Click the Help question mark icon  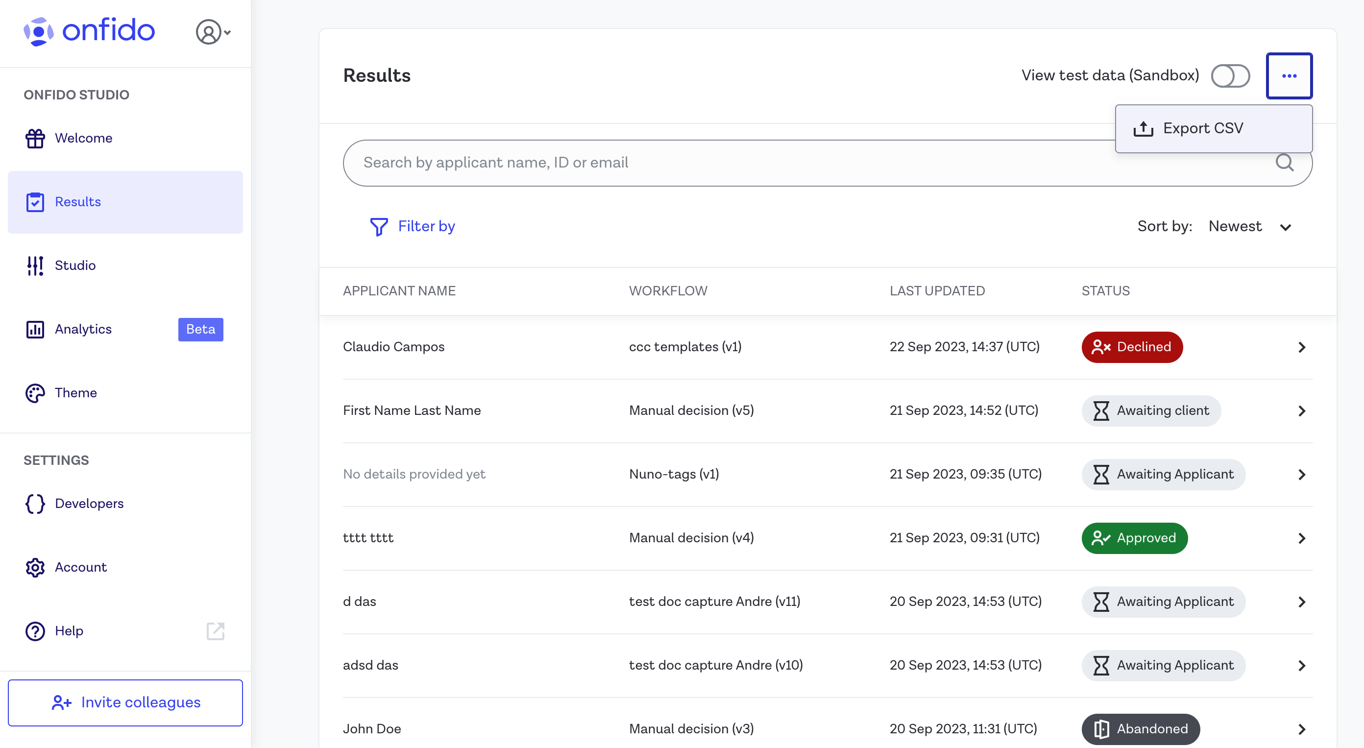tap(35, 631)
